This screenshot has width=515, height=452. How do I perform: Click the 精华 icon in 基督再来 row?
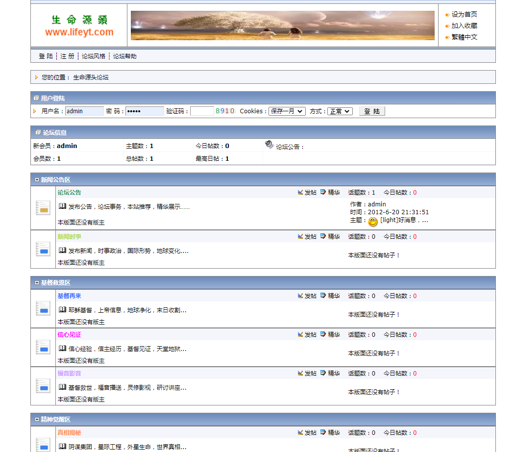pos(323,296)
